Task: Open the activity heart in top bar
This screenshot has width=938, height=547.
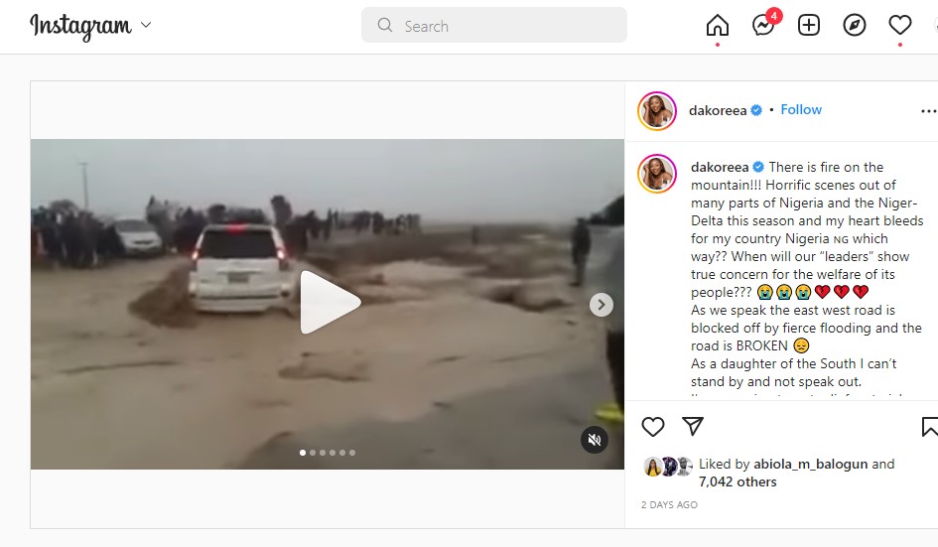Action: [899, 25]
